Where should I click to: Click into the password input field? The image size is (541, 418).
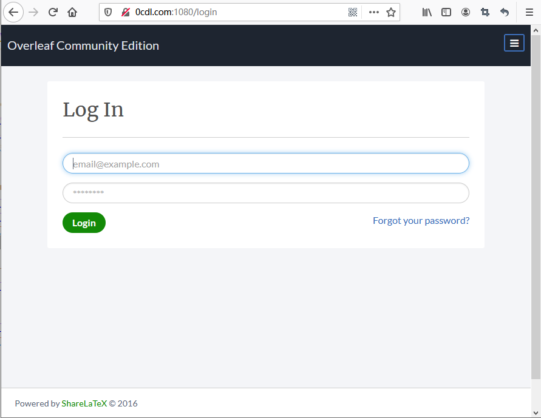point(265,193)
